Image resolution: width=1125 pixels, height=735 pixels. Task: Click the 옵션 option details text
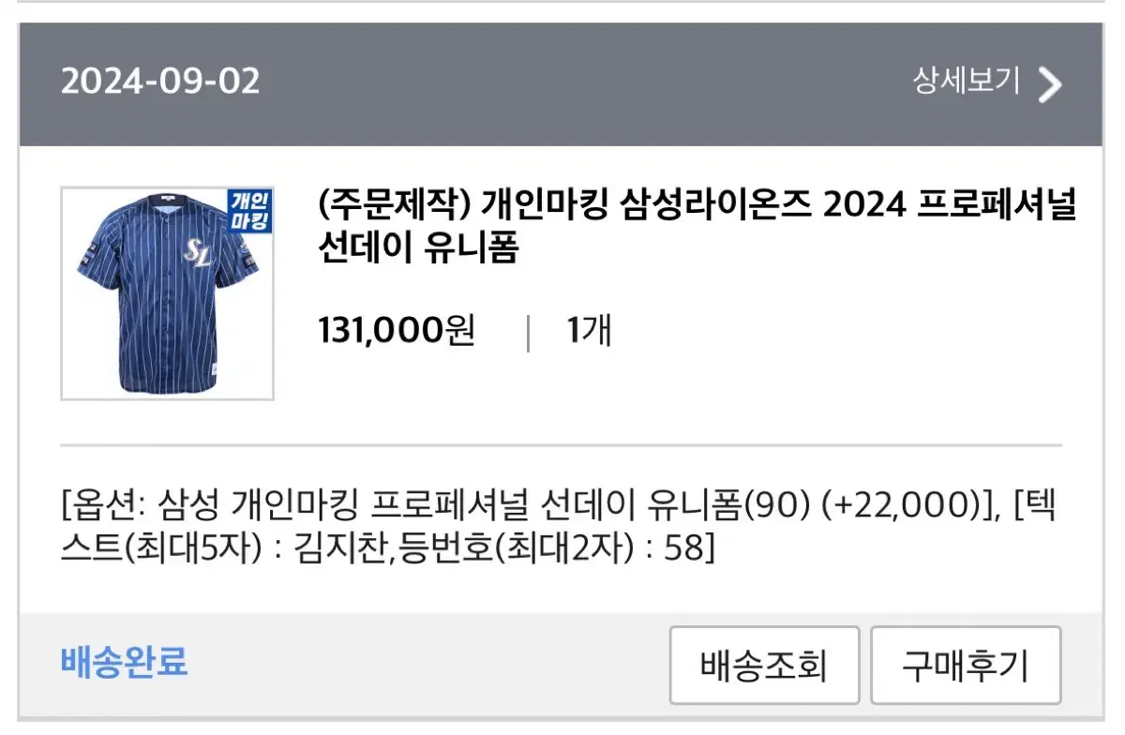click(x=561, y=525)
